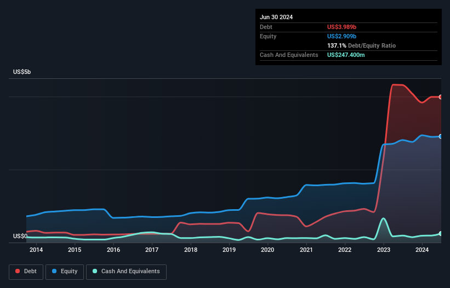Click the blue Equity legend dot

[x=54, y=271]
